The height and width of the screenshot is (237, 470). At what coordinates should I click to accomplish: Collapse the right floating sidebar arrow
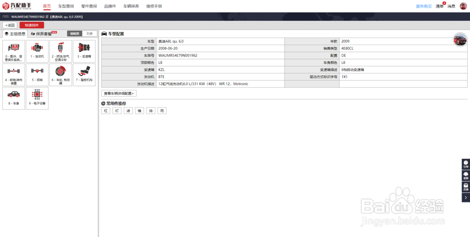coord(465,198)
